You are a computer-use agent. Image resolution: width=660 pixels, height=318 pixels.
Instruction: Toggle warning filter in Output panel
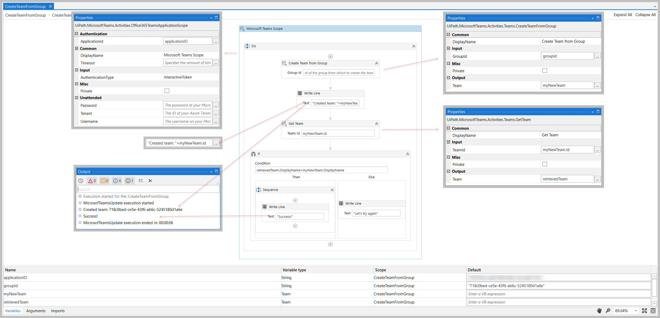coord(105,181)
